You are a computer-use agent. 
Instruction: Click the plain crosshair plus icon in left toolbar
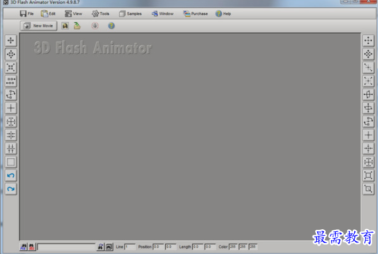coord(11,108)
